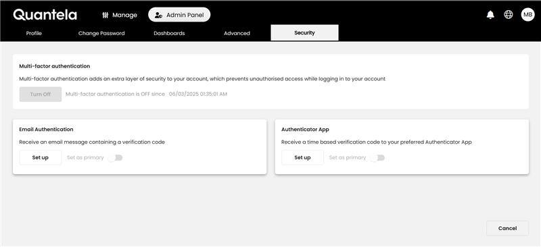
Task: Click the OFF since 06/03/2025 timestamp text
Action: 146,94
